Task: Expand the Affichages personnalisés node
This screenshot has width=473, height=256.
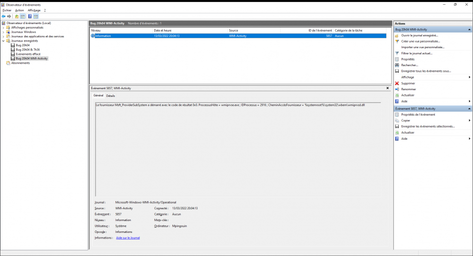Action: point(3,27)
